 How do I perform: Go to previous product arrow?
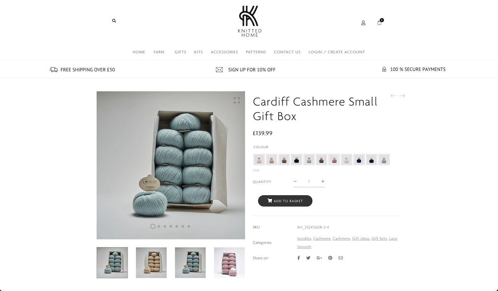coord(393,96)
